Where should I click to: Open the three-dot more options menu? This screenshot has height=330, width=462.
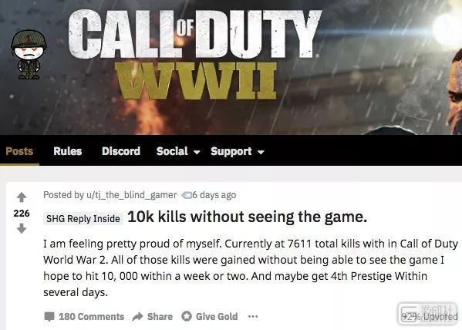(x=253, y=317)
